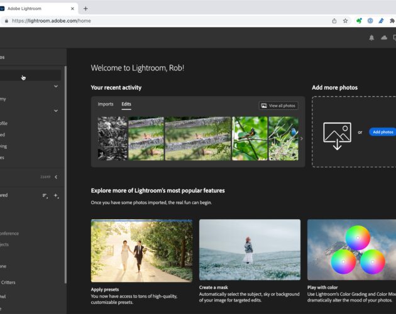Open the wide fox-by-fence thumbnail
Viewport: 396px width, 314px height.
[198, 138]
